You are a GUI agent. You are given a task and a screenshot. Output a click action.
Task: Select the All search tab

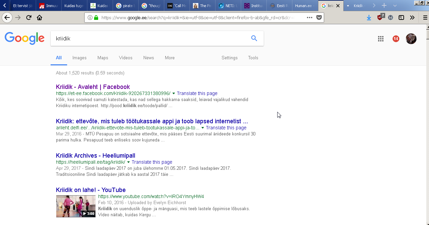point(59,58)
